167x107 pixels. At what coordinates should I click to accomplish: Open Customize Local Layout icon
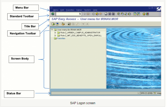(148, 14)
